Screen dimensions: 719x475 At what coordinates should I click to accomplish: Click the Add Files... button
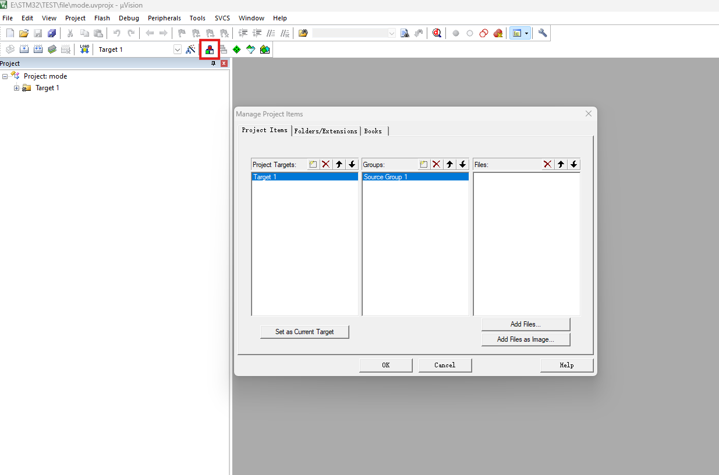click(x=525, y=324)
